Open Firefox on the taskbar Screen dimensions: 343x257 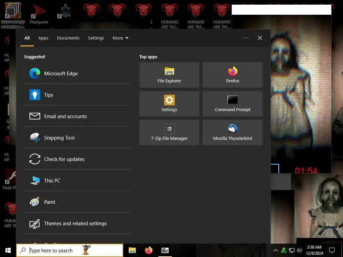149,250
